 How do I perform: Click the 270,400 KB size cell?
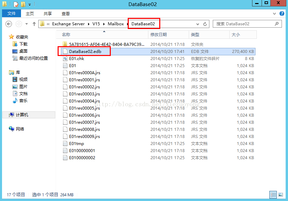pyautogui.click(x=243, y=52)
